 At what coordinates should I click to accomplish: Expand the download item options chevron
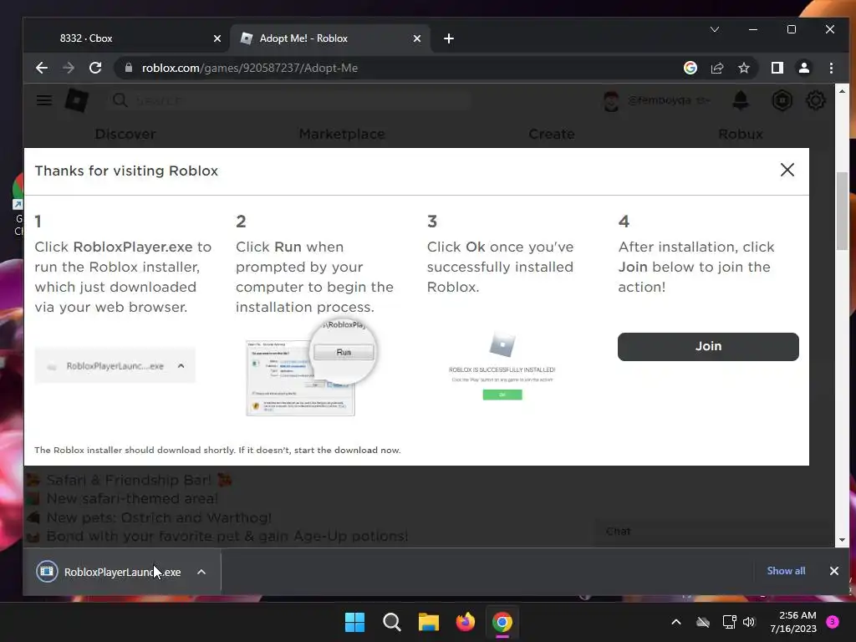201,572
